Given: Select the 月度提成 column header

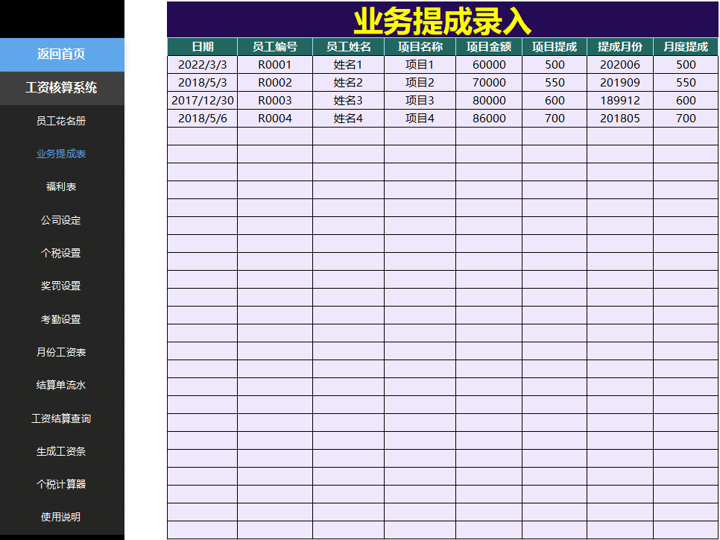Looking at the screenshot, I should coord(686,47).
